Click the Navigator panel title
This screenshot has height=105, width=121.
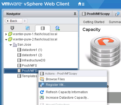pos(13,14)
